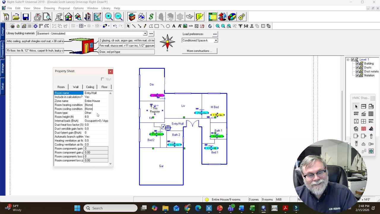Switch to the Floor tab in the Property Sheet

point(104,87)
